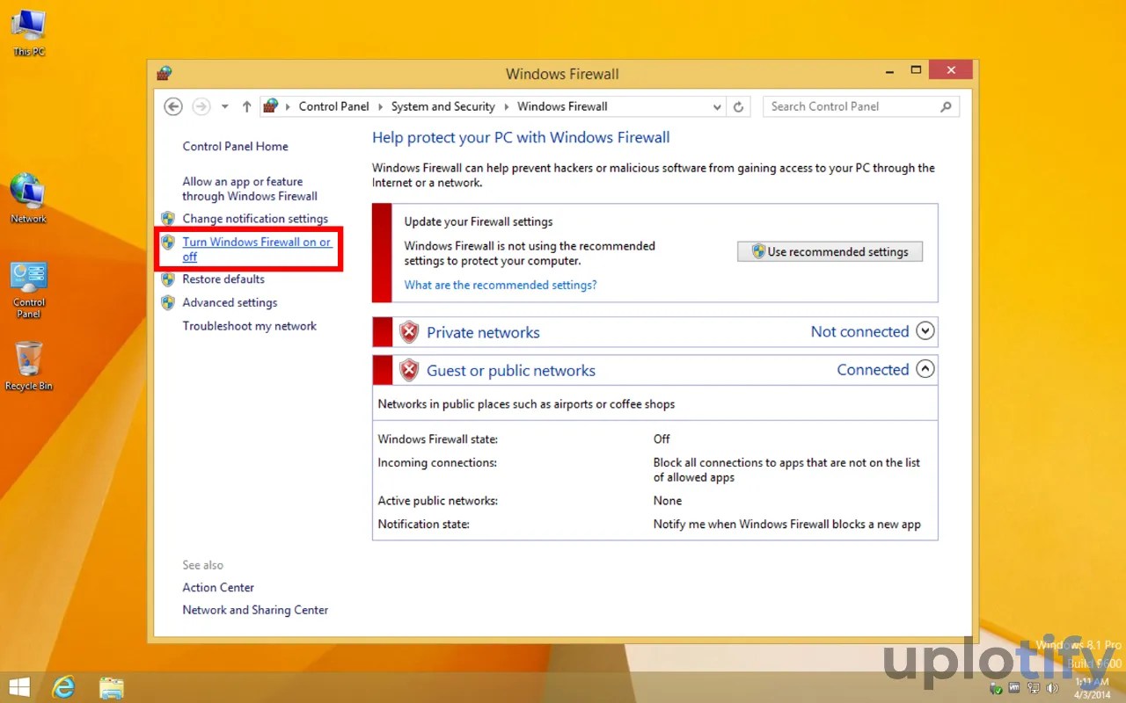Minimize the Windows Firewall window
This screenshot has width=1126, height=703.
coord(891,70)
